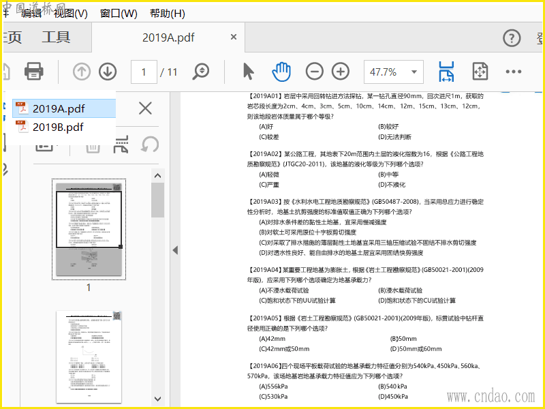Image resolution: width=545 pixels, height=409 pixels.
Task: Click the thumbnail pane scrollbar thumb
Action: [x=158, y=200]
